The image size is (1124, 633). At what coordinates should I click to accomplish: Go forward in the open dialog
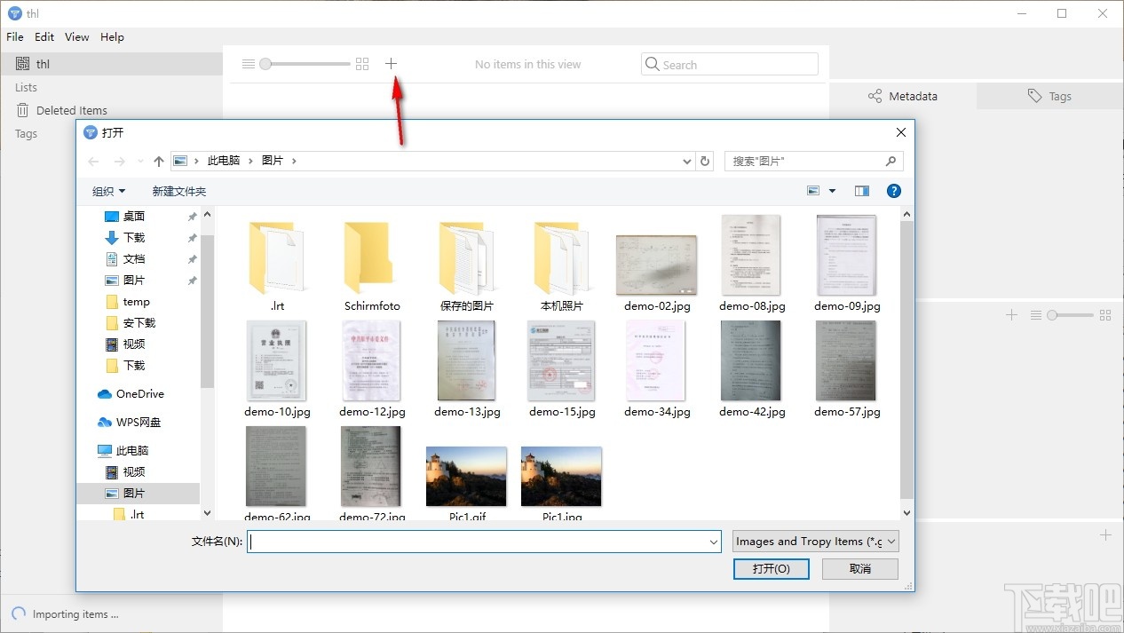(x=120, y=161)
